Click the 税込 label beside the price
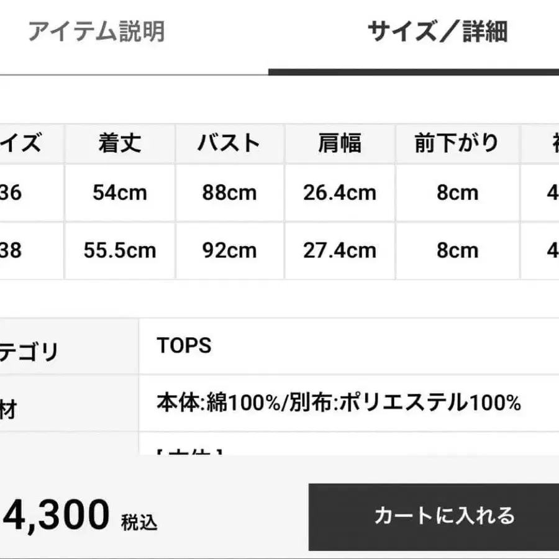The height and width of the screenshot is (559, 559). (139, 522)
